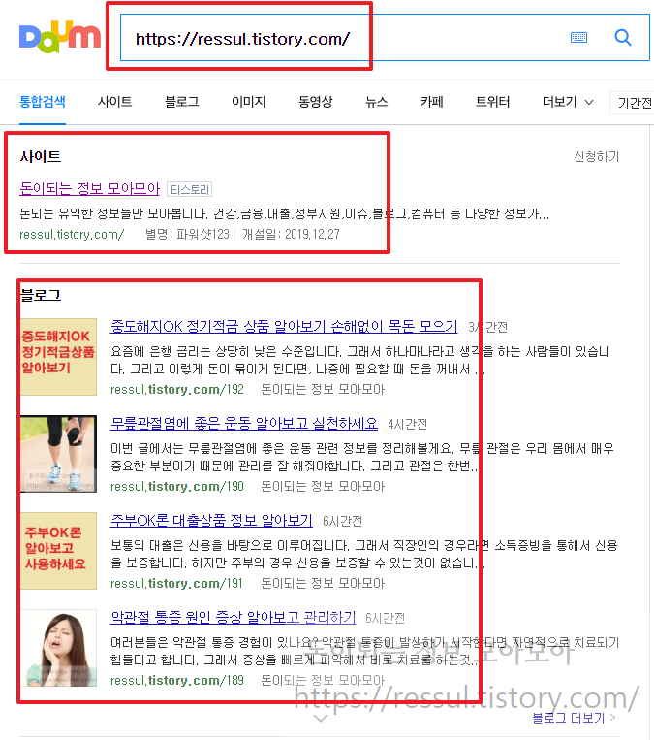Viewport: 654px width, 740px height.
Task: Go to the 카페 tab
Action: (432, 102)
